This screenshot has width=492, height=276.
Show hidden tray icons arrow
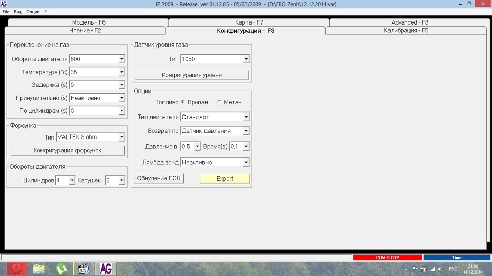coord(406,269)
